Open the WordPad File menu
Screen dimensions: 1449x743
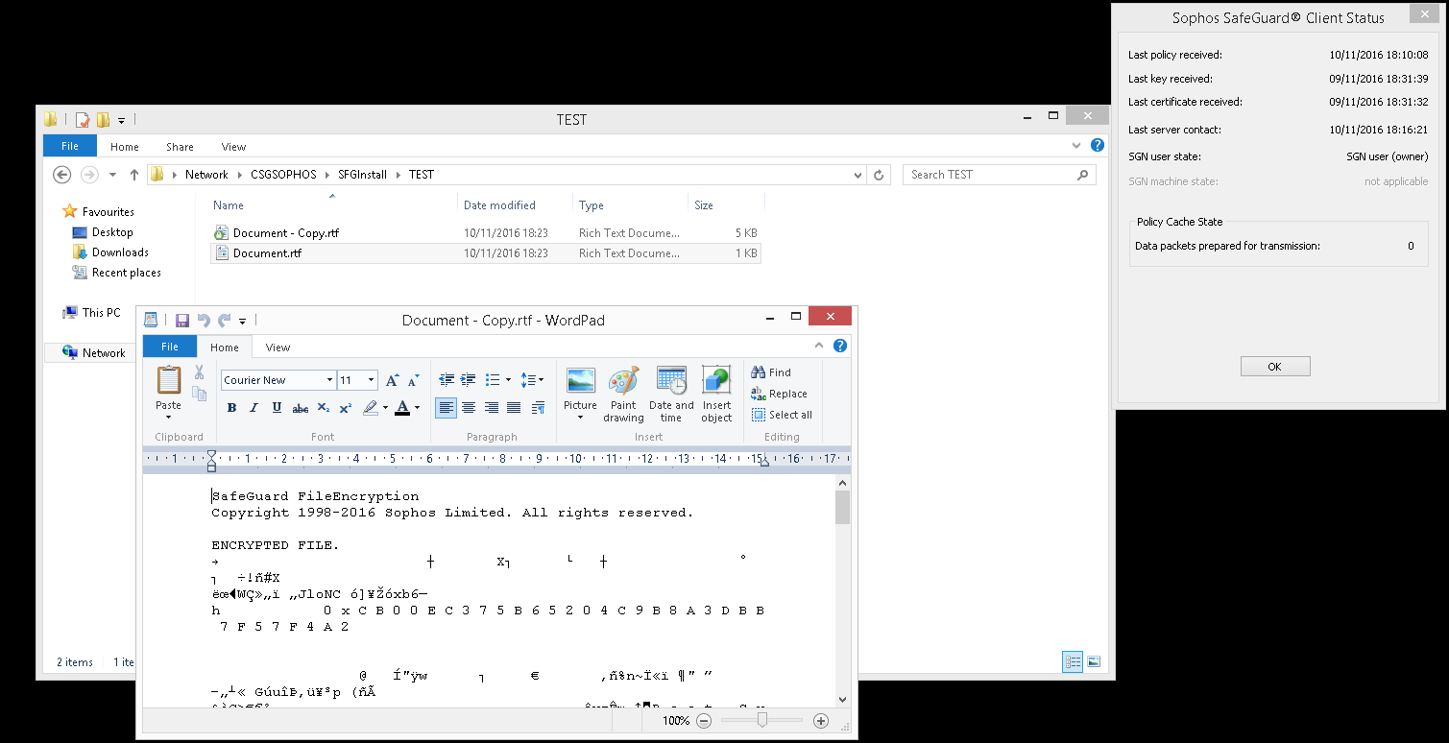[x=170, y=347]
